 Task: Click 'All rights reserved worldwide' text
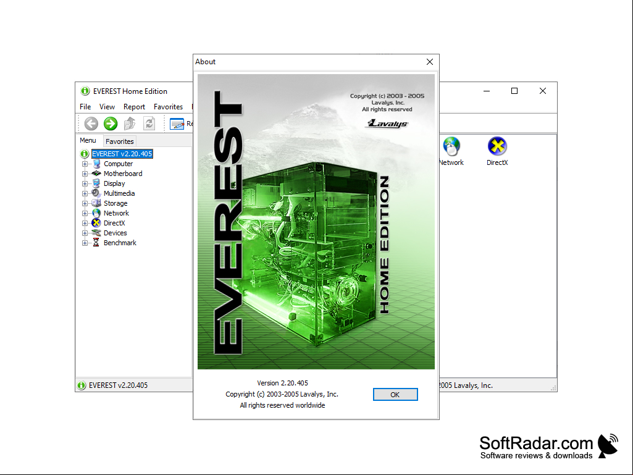tap(283, 405)
